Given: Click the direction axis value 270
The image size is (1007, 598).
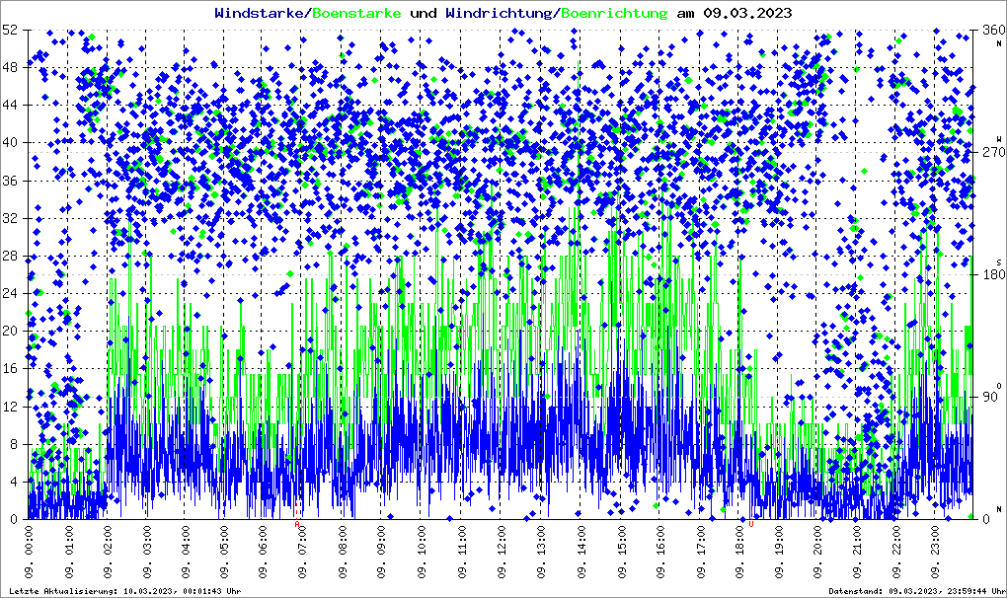Looking at the screenshot, I should [x=993, y=152].
